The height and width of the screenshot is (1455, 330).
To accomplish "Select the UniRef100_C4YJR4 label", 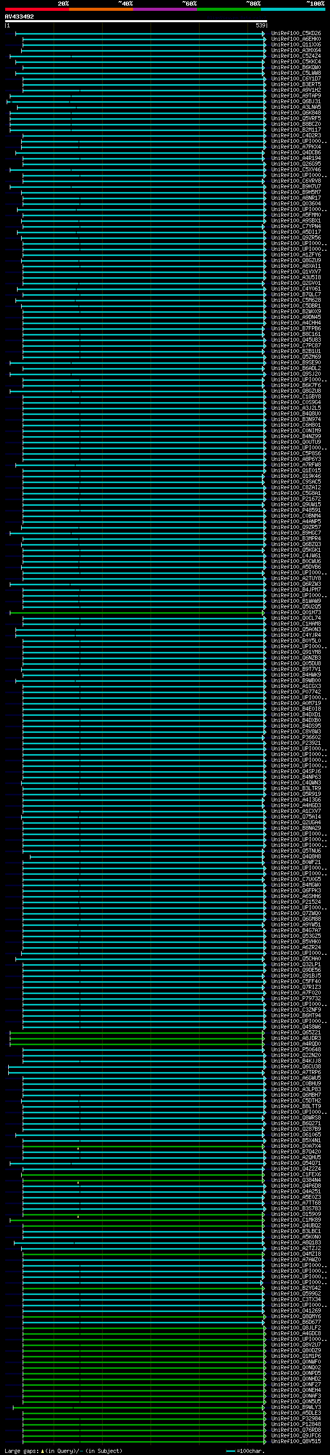I will pyautogui.click(x=296, y=635).
